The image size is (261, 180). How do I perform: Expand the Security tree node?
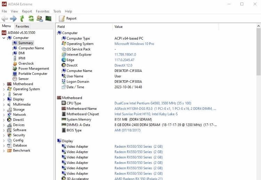[x=4, y=136]
